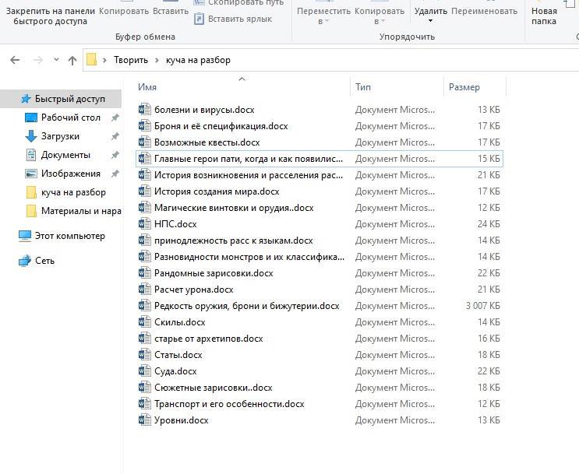Click the Загрузки download arrow icon
The height and width of the screenshot is (474, 579).
tap(31, 136)
